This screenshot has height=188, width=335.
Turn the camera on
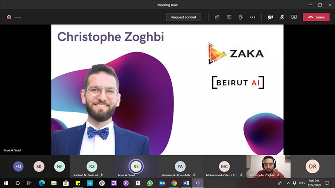(270, 17)
